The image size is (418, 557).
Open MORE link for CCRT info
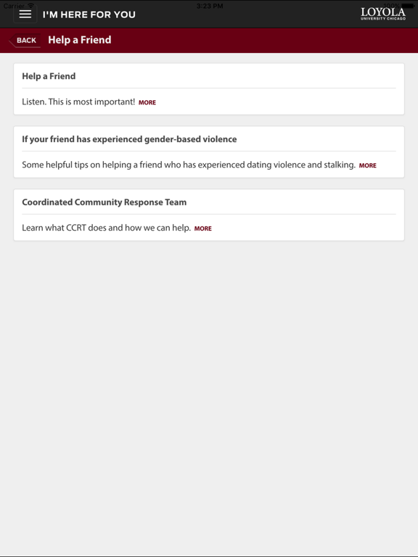click(203, 228)
